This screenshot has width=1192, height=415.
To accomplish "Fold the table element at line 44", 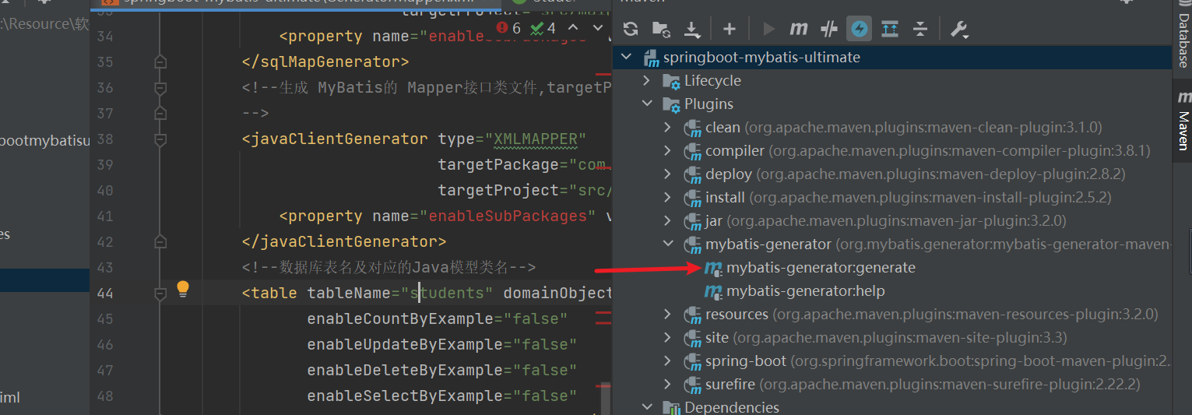I will (x=160, y=294).
